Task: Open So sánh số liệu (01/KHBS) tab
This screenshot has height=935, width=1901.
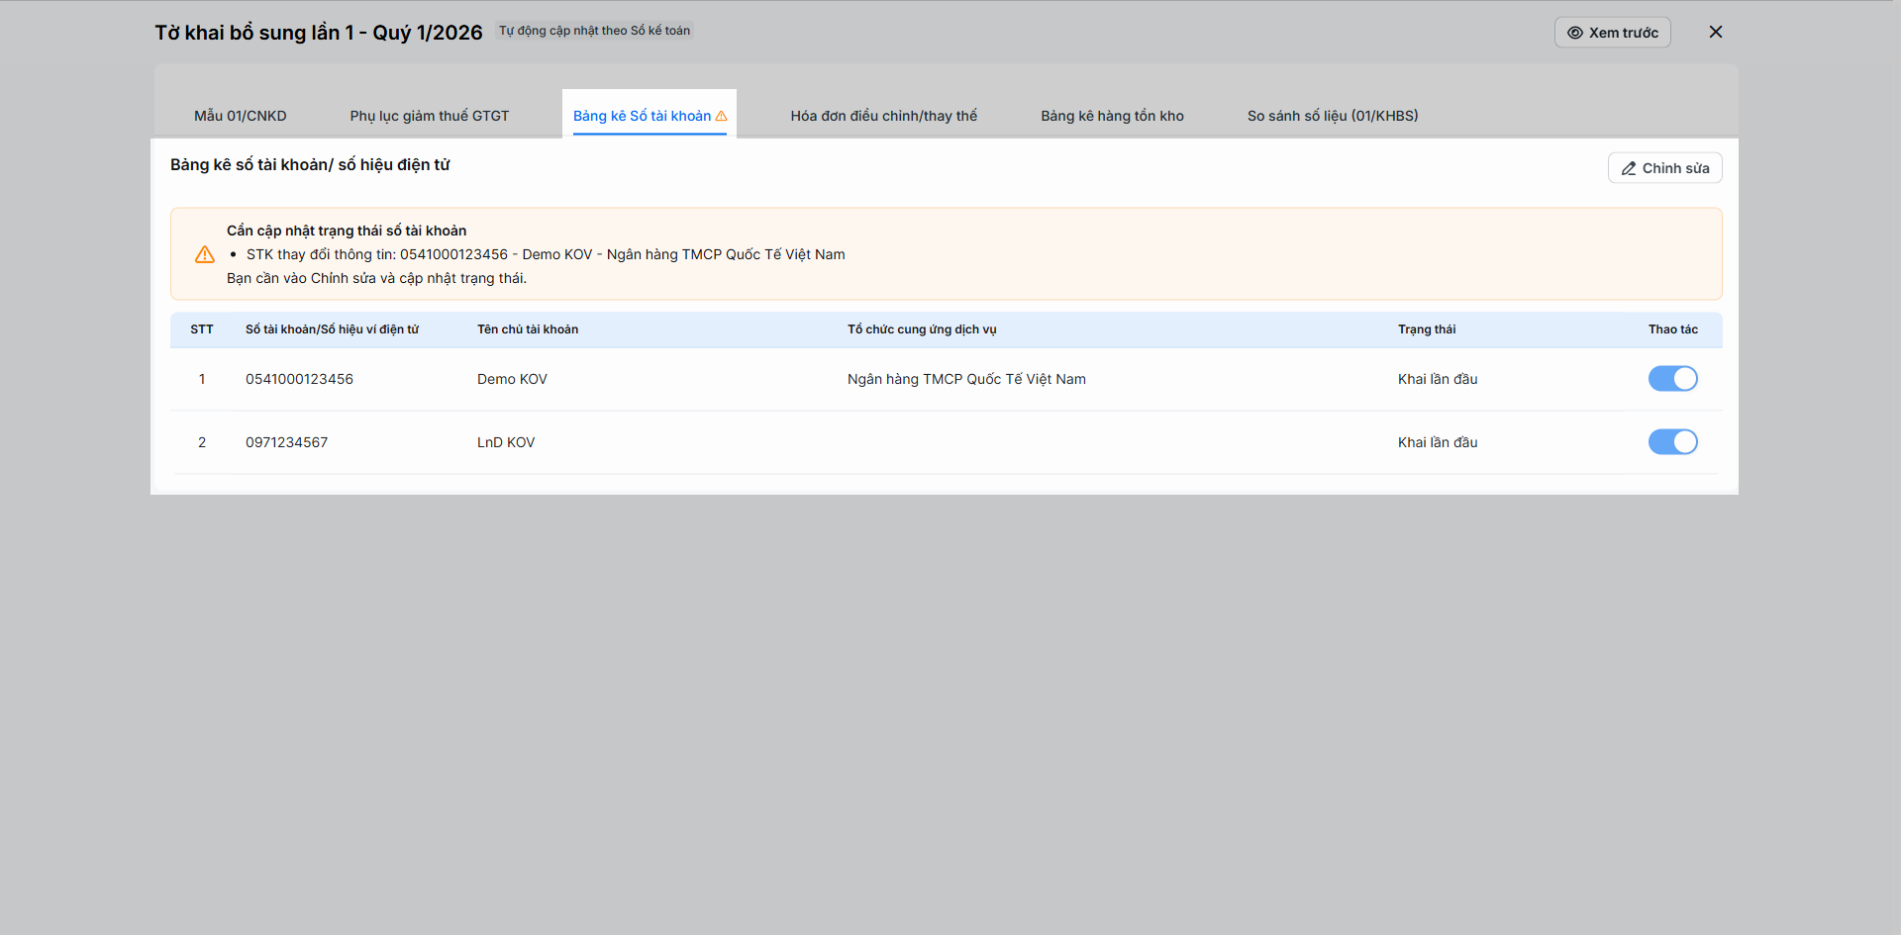Action: 1333,116
